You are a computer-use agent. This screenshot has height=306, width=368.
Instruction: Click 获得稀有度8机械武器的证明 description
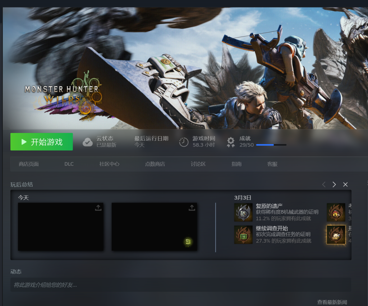287,212
